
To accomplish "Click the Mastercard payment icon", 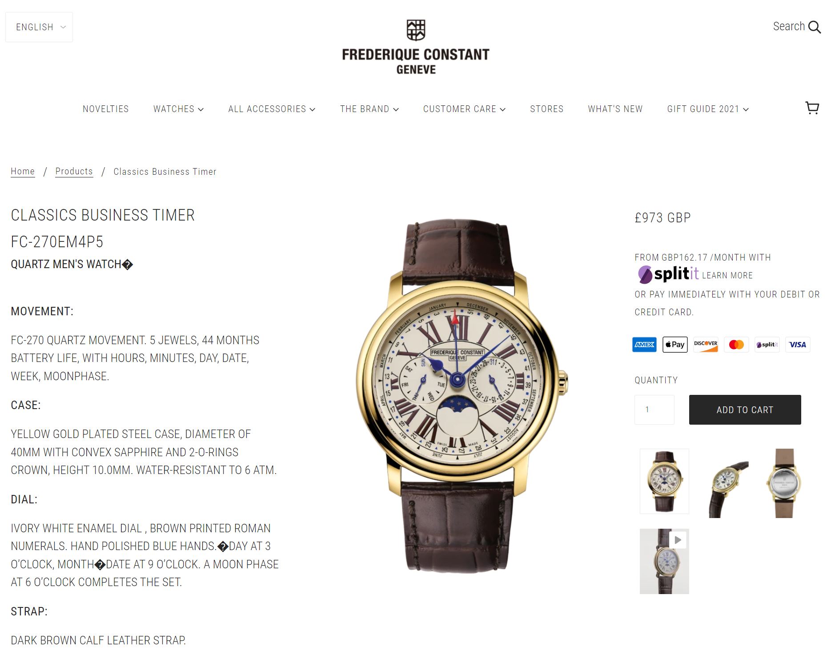I will (x=736, y=345).
